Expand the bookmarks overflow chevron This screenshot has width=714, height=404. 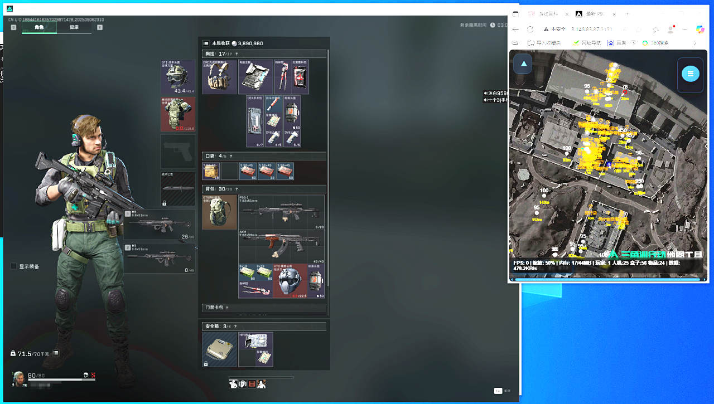pos(695,43)
